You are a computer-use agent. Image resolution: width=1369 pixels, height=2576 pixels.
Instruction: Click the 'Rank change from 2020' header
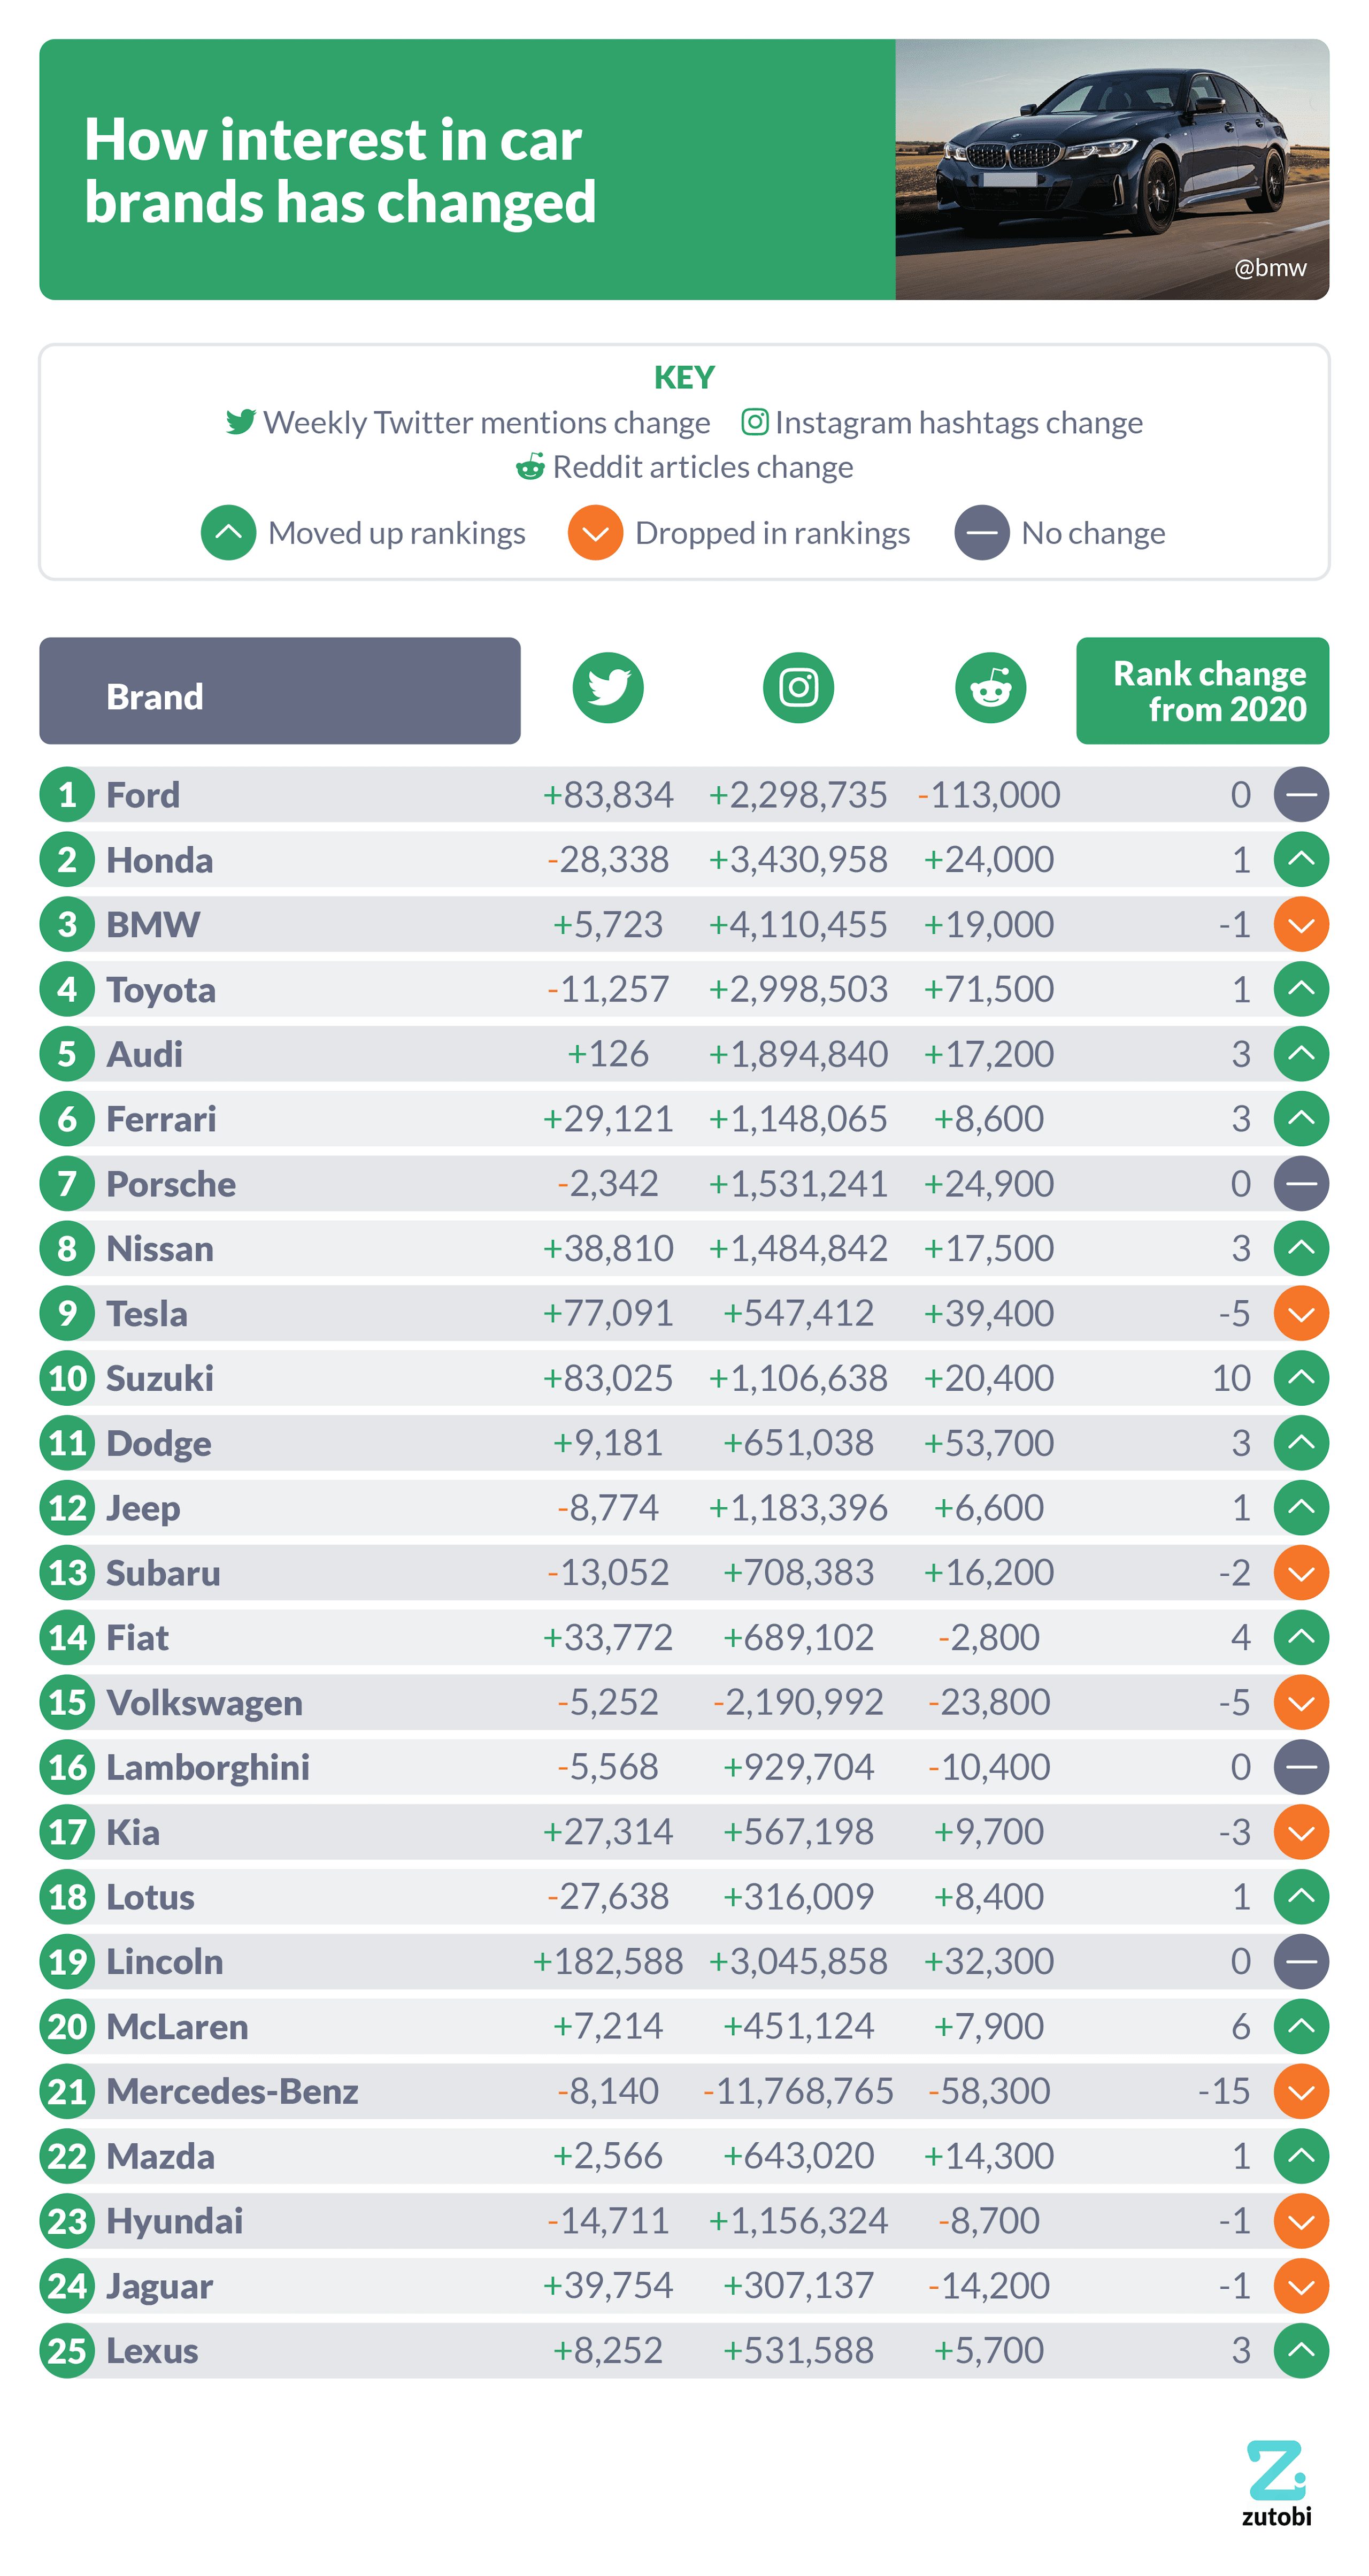coord(1202,691)
